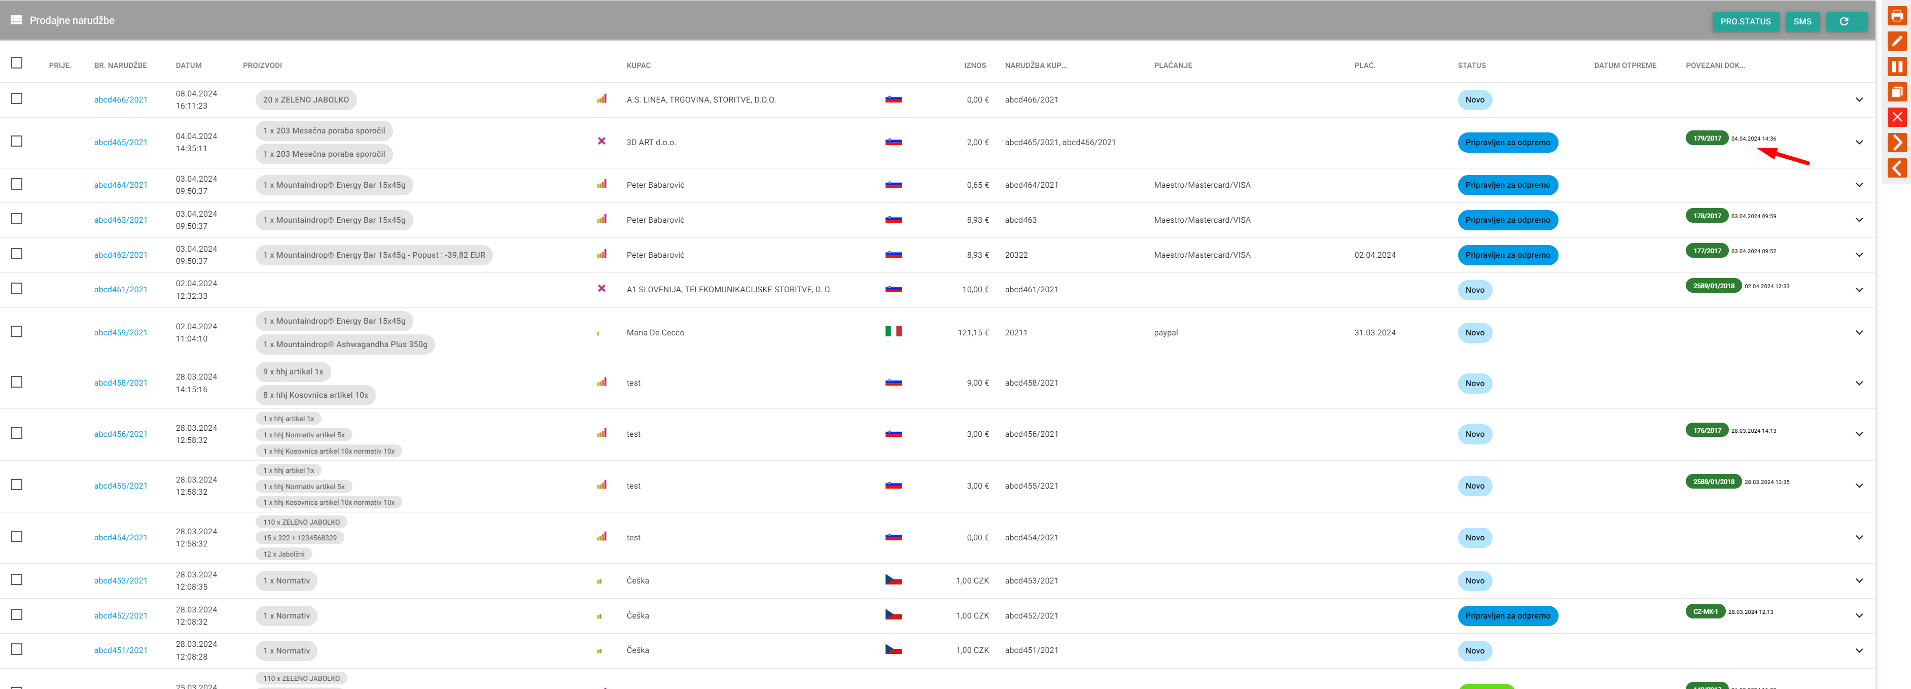Sort by the STATUS column header
The height and width of the screenshot is (689, 1911).
click(1471, 65)
